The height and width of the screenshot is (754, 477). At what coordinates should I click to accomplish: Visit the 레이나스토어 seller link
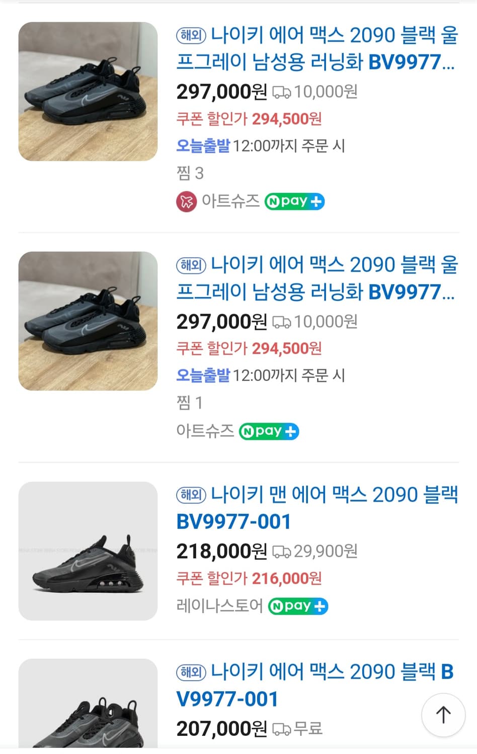coord(219,606)
